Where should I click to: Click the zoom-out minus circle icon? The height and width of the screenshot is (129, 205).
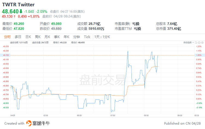199,43
